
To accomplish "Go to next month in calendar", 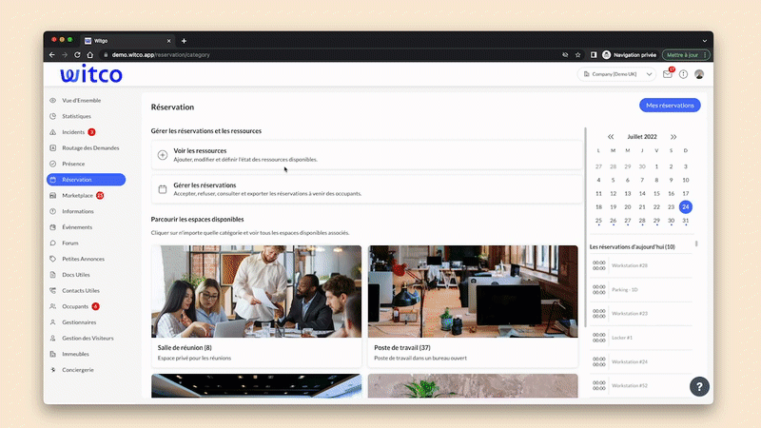I will (x=673, y=137).
